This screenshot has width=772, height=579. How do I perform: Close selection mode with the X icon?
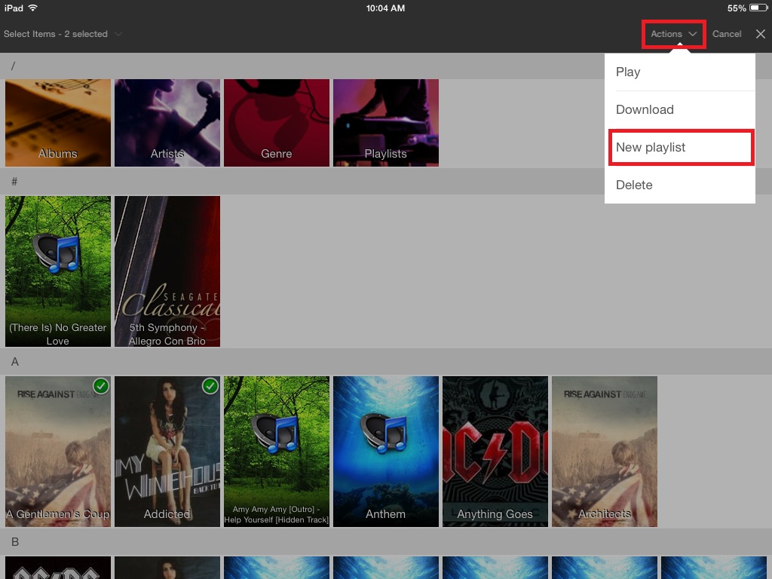point(761,34)
